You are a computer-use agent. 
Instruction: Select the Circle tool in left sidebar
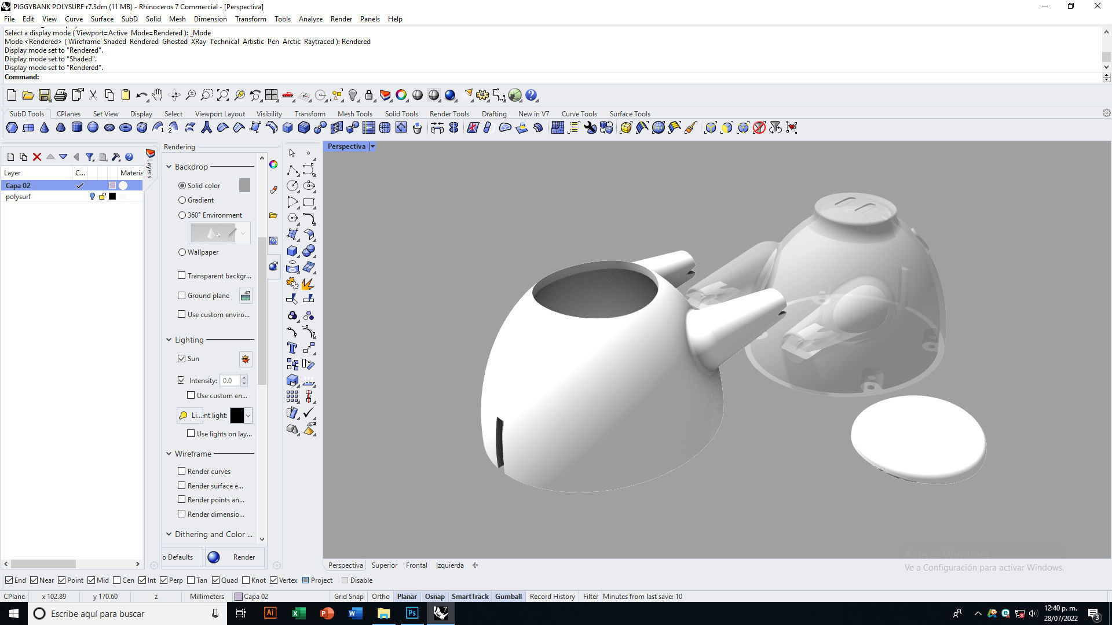[292, 186]
